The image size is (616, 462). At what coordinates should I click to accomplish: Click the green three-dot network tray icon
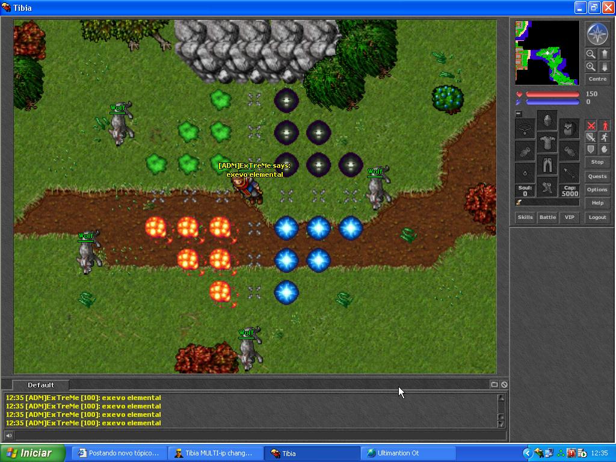coord(561,454)
